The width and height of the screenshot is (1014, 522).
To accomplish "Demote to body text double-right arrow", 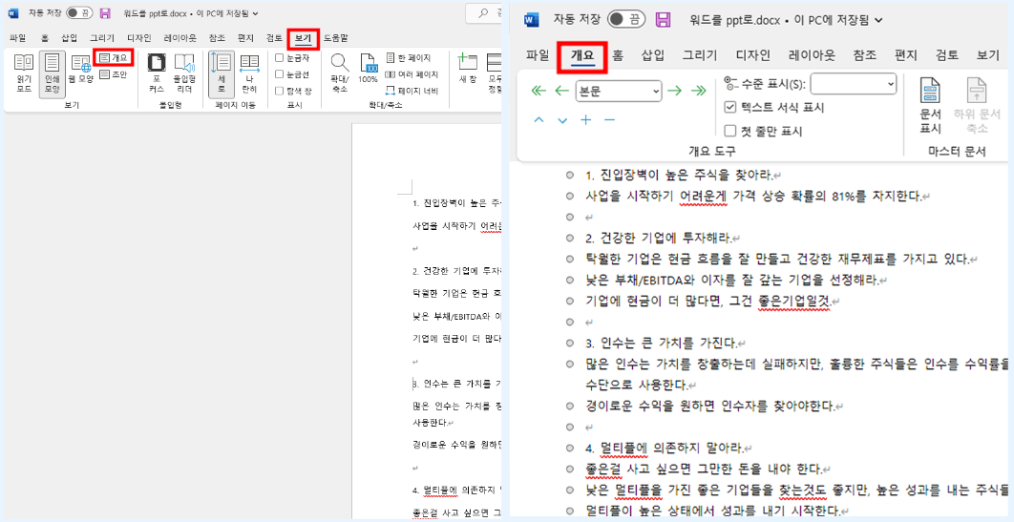I will (698, 91).
